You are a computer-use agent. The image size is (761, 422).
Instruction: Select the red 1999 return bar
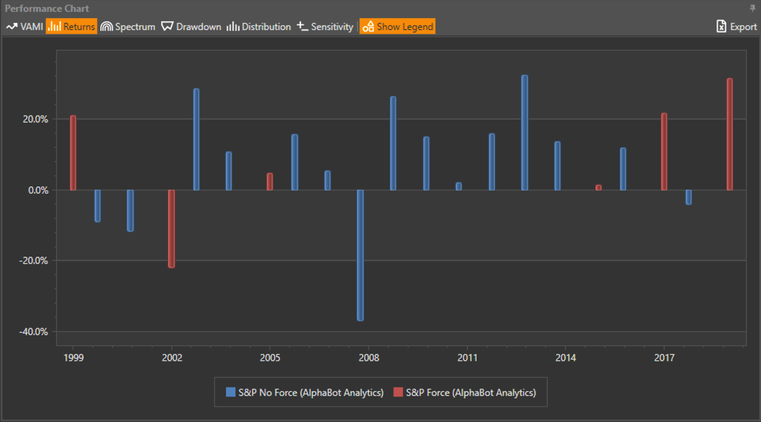pos(73,153)
